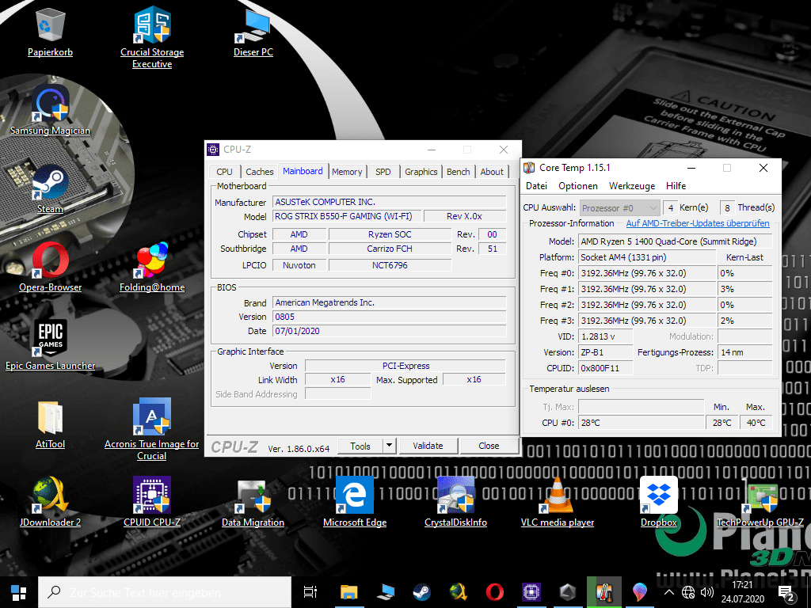Open the network icon in system tray
The image size is (811, 608).
[x=688, y=592]
